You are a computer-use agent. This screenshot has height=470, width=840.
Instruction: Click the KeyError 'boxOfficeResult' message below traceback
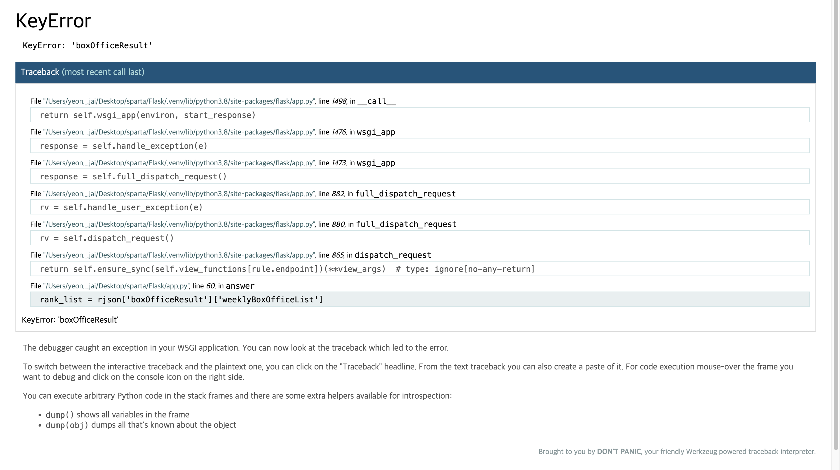(70, 320)
